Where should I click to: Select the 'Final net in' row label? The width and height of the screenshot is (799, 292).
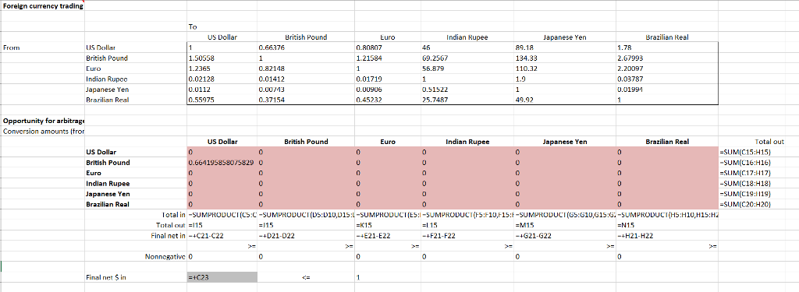[136, 235]
